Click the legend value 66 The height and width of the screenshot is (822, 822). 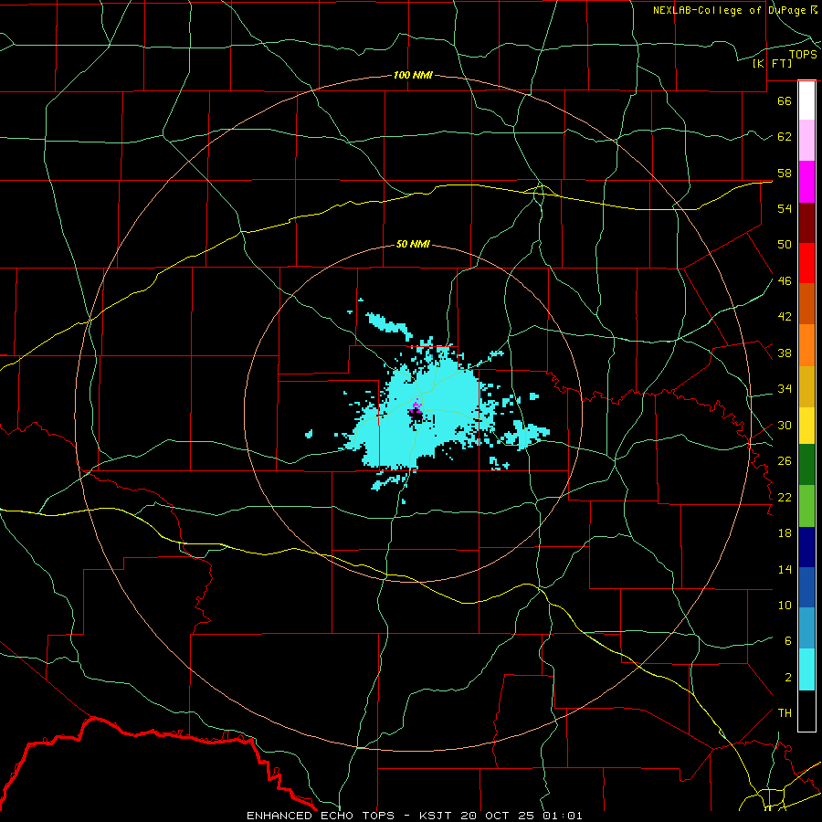tap(785, 100)
